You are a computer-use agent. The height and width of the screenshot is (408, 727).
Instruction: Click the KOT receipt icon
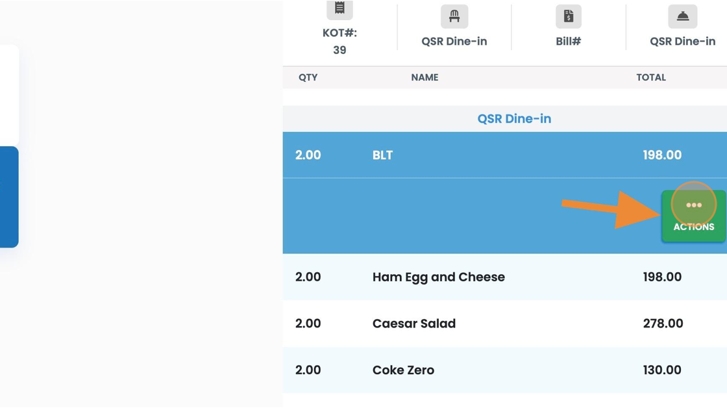[340, 9]
